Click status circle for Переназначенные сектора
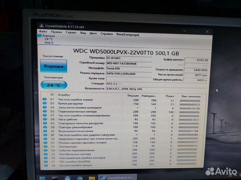Screen dimensions: 241x180 (x=45, y=111)
